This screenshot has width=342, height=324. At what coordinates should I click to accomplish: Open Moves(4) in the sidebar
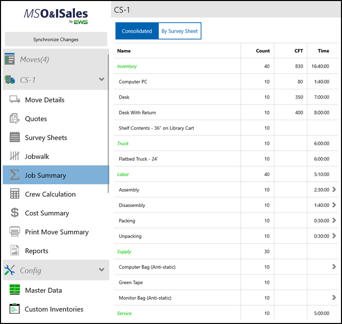34,60
